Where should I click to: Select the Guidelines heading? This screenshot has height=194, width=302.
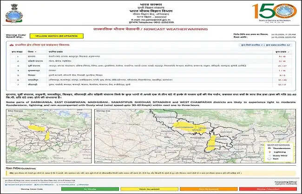tap(21, 168)
